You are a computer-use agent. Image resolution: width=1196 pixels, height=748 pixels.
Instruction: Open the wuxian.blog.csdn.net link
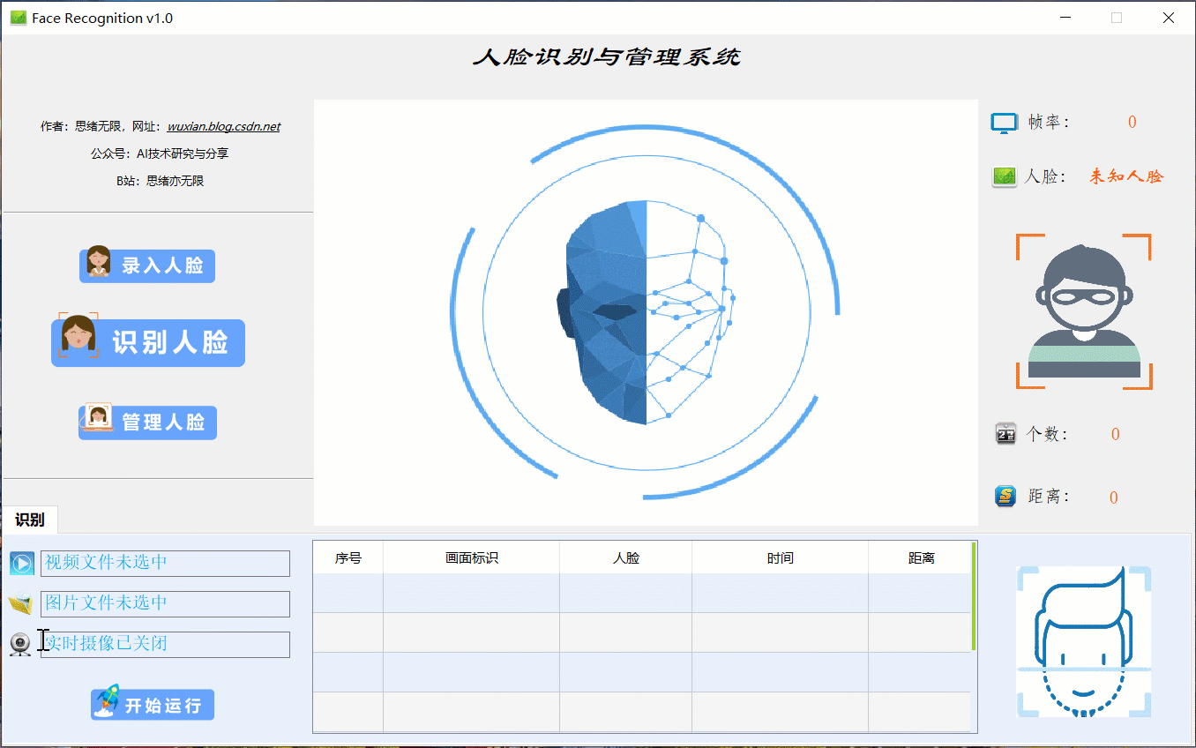[223, 127]
